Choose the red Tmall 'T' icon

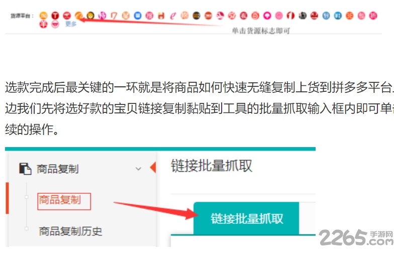[55, 16]
